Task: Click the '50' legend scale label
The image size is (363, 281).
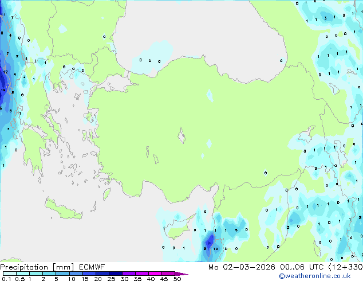Action: pos(177,279)
